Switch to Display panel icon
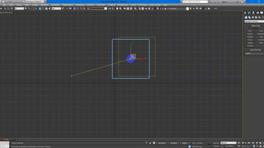This screenshot has height=148, width=264. (x=262, y=13)
